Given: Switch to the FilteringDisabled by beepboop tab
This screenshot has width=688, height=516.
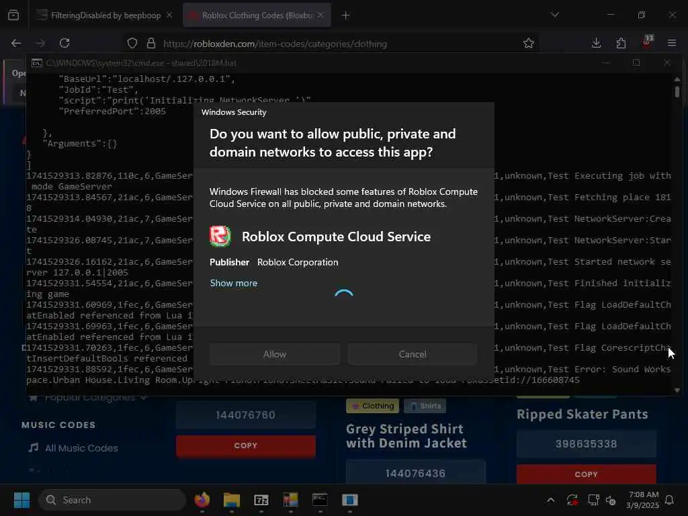Looking at the screenshot, I should [x=105, y=15].
